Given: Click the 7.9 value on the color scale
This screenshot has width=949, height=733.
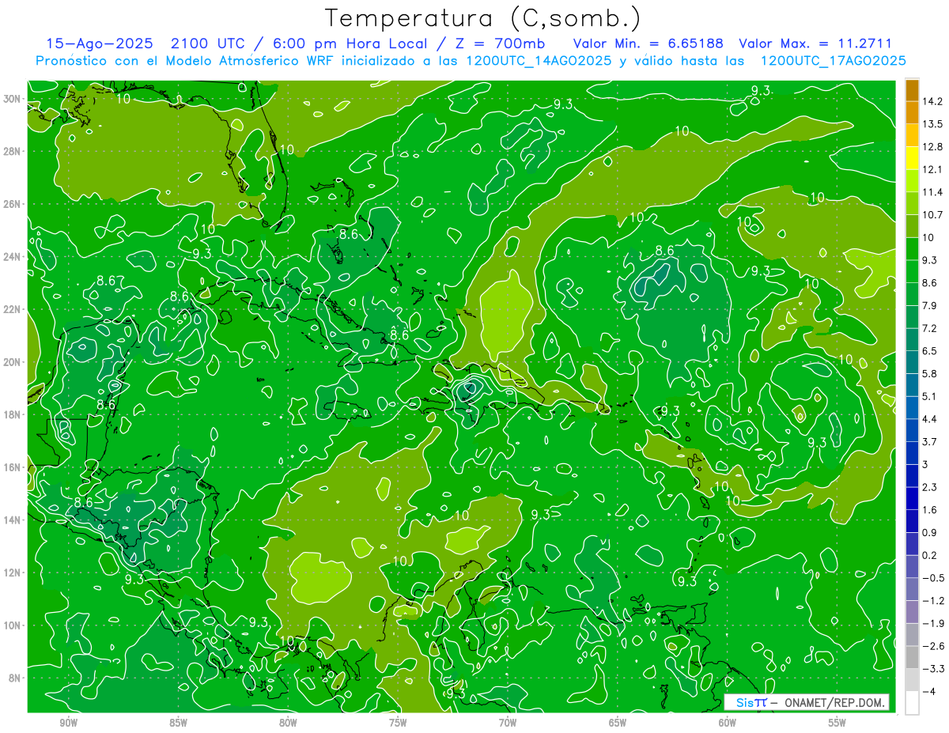Looking at the screenshot, I should pos(930,305).
